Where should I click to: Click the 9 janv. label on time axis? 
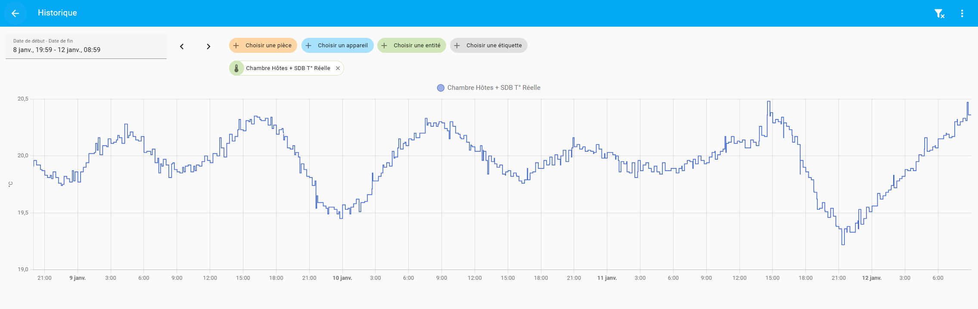point(78,278)
